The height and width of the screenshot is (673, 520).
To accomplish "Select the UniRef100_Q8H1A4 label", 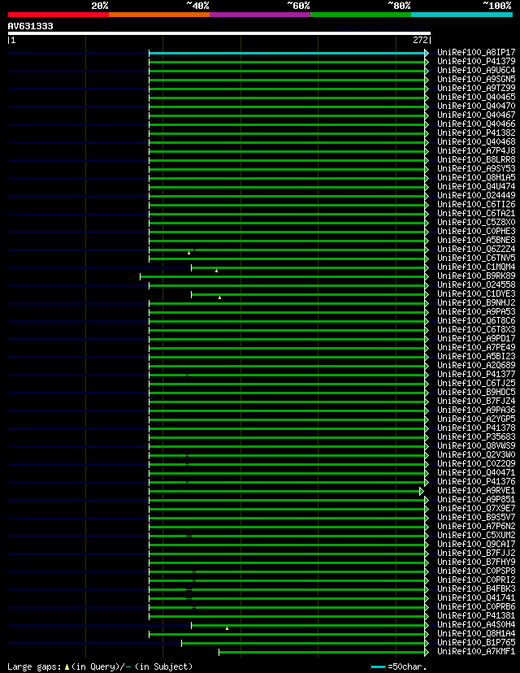I will tap(476, 633).
